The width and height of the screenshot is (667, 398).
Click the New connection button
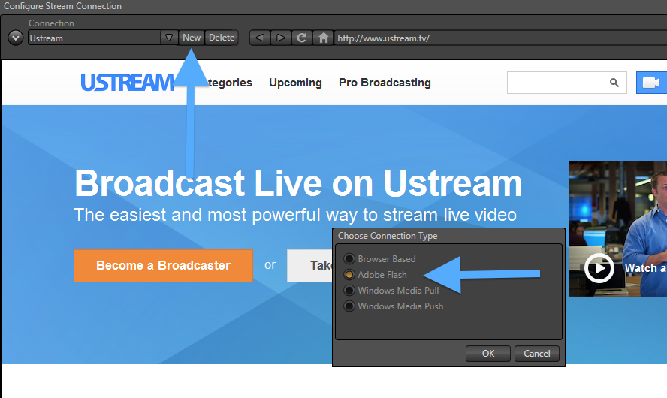tap(192, 38)
